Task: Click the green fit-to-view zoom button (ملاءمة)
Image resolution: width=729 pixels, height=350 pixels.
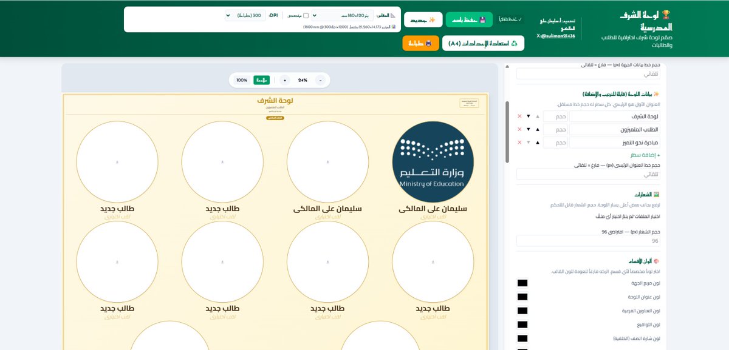Action: click(x=262, y=80)
